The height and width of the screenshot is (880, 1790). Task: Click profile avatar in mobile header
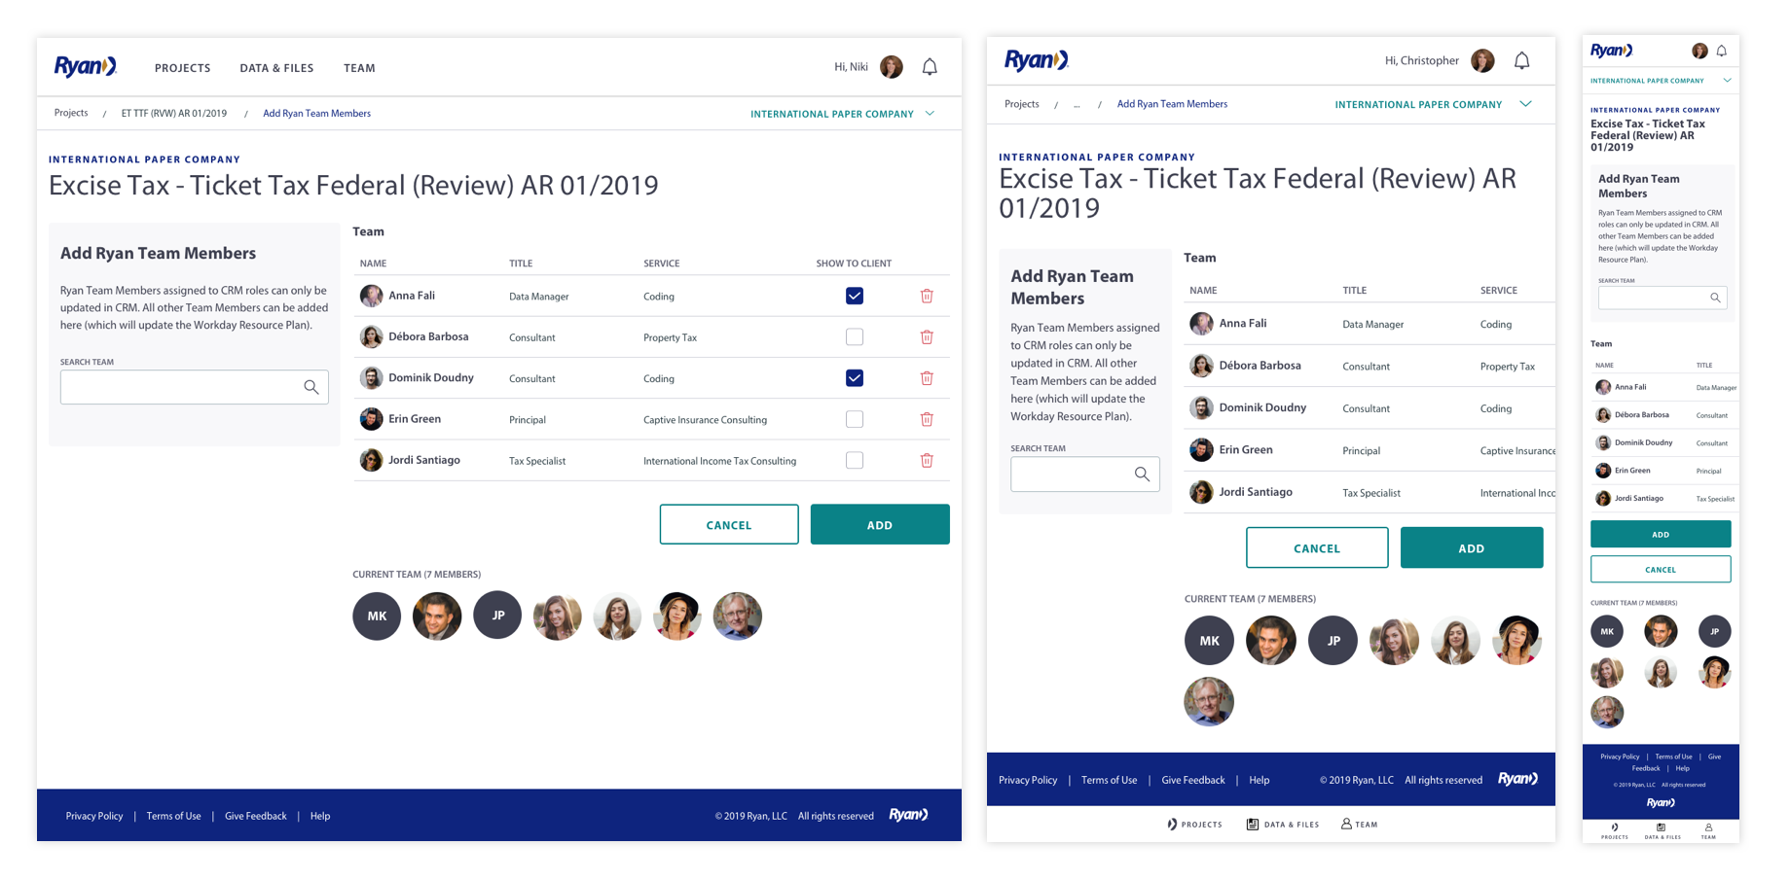click(x=1699, y=51)
